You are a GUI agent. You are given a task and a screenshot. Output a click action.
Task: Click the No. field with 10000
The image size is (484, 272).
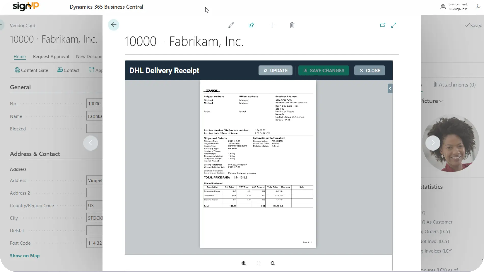pyautogui.click(x=95, y=104)
